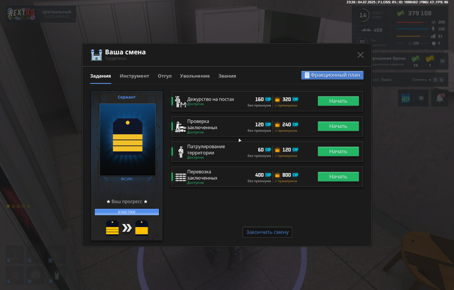Click the green cash icon beside 379 108
Screen dimensions: 454x290
(401, 13)
